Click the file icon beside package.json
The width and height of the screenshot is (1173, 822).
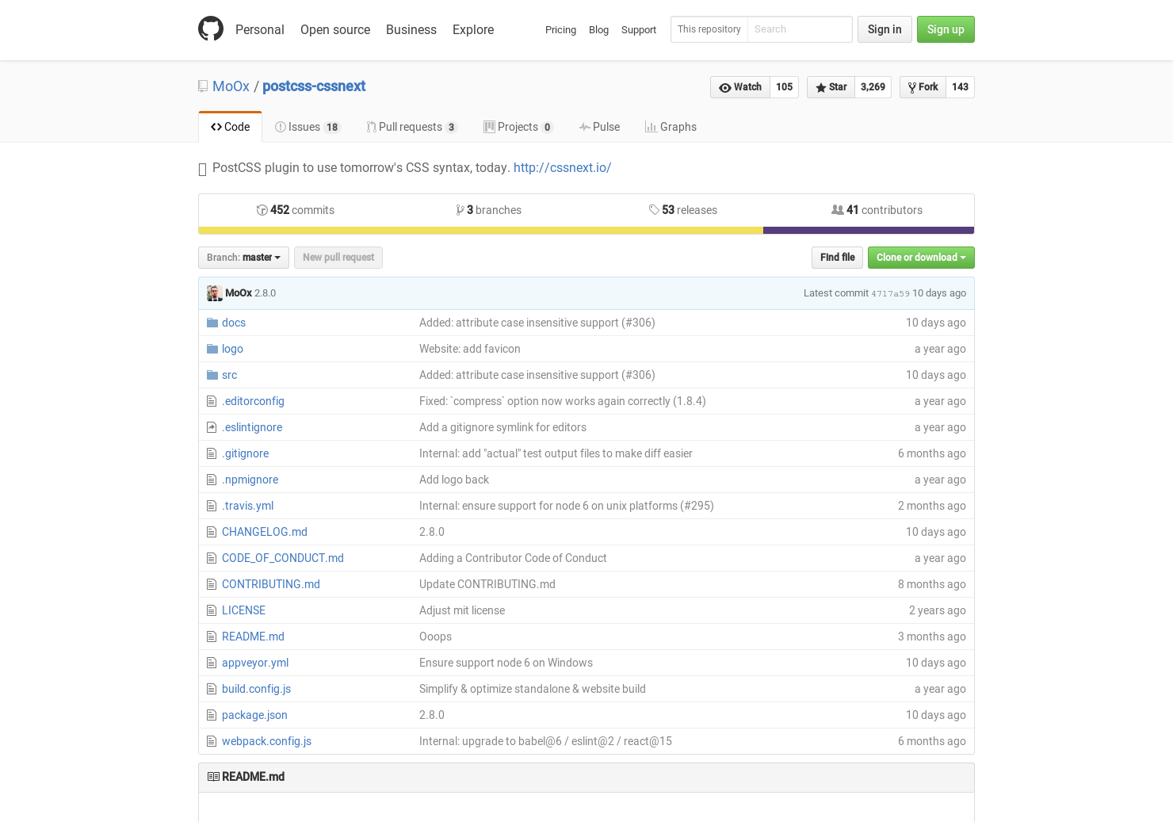point(212,715)
